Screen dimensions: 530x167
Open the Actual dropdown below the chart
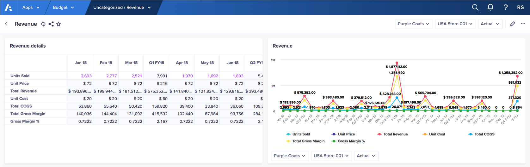click(x=366, y=156)
